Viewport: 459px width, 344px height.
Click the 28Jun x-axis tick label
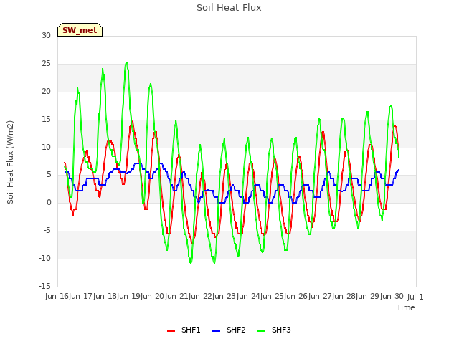pyautogui.click(x=356, y=296)
